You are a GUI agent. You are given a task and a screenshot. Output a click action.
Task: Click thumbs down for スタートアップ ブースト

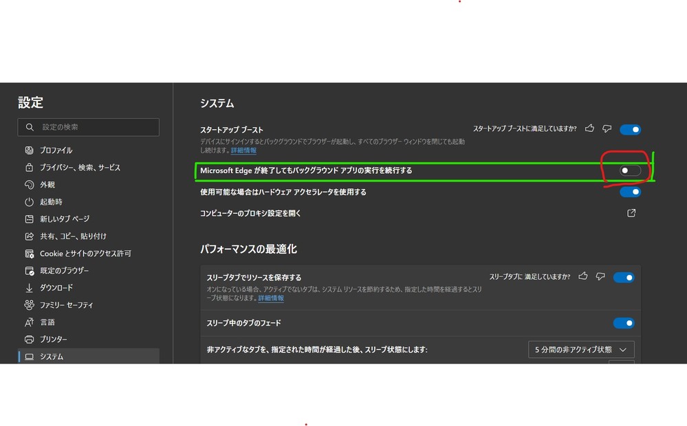click(x=607, y=128)
